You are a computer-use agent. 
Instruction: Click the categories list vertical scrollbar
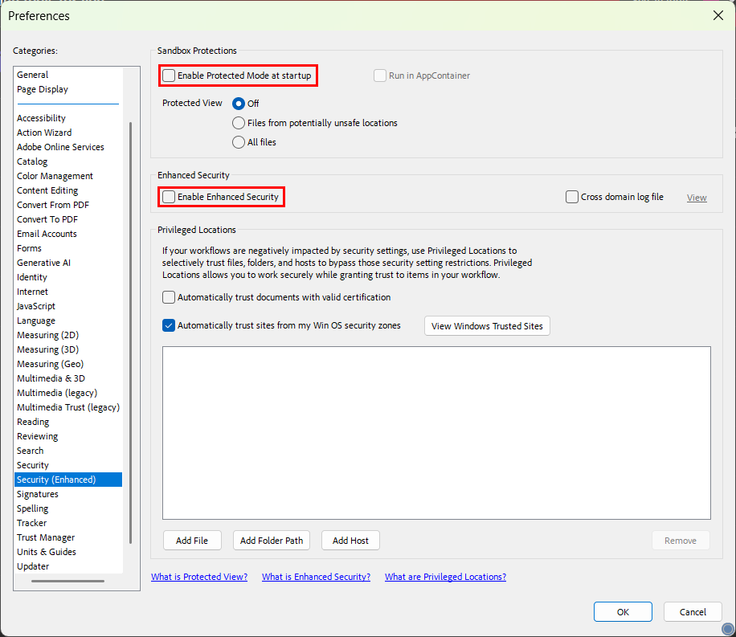[x=130, y=321]
